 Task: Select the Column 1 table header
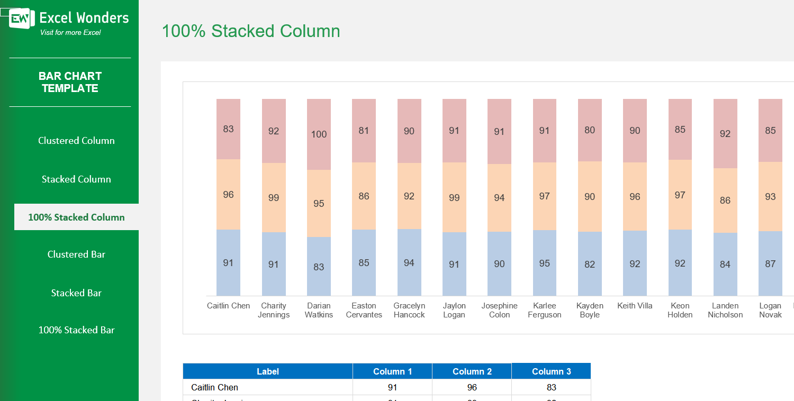coord(392,371)
